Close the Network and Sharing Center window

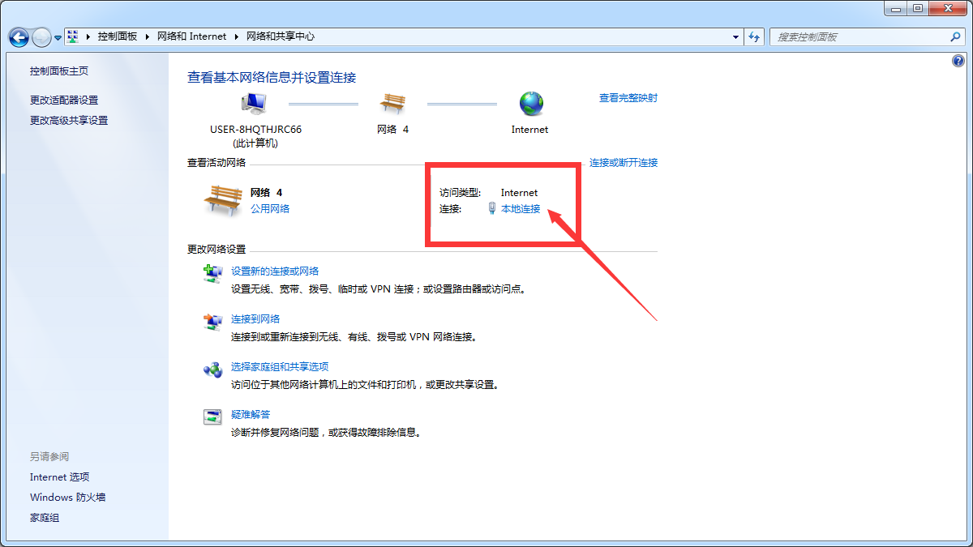[x=947, y=8]
